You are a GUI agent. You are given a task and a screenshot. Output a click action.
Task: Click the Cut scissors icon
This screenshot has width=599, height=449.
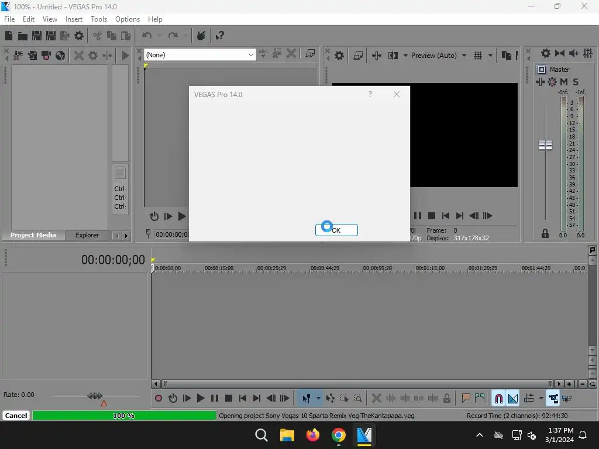point(98,36)
